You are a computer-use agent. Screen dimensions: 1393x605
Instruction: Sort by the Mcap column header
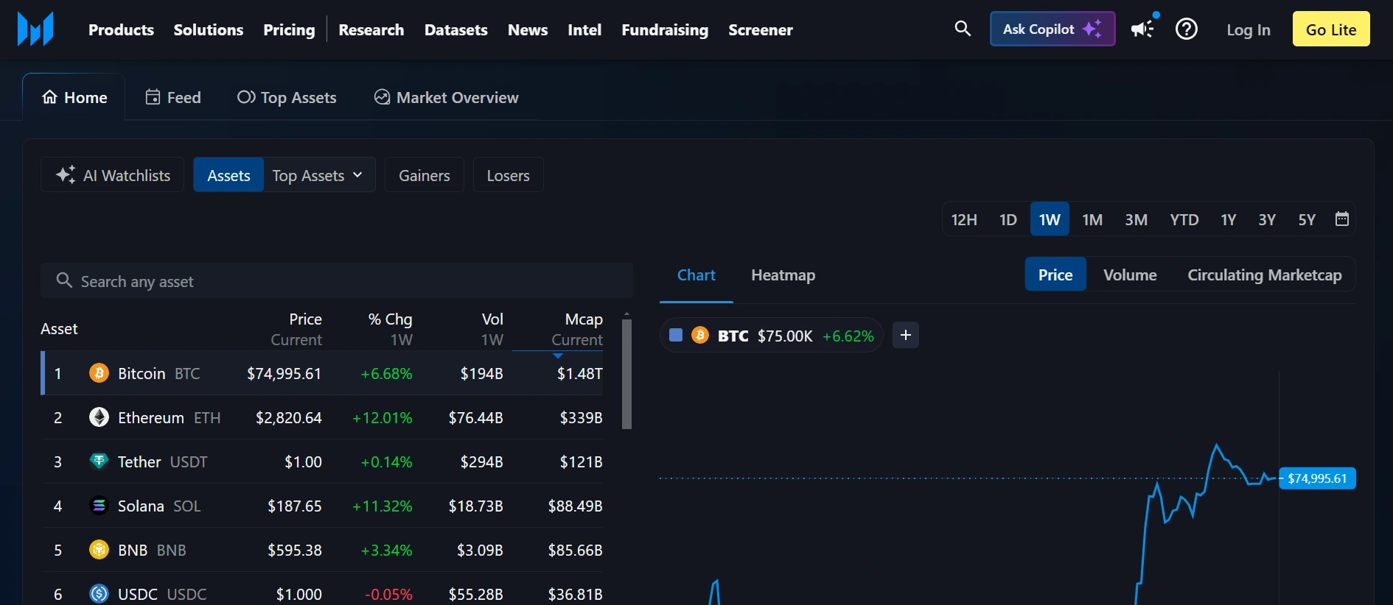coord(583,319)
